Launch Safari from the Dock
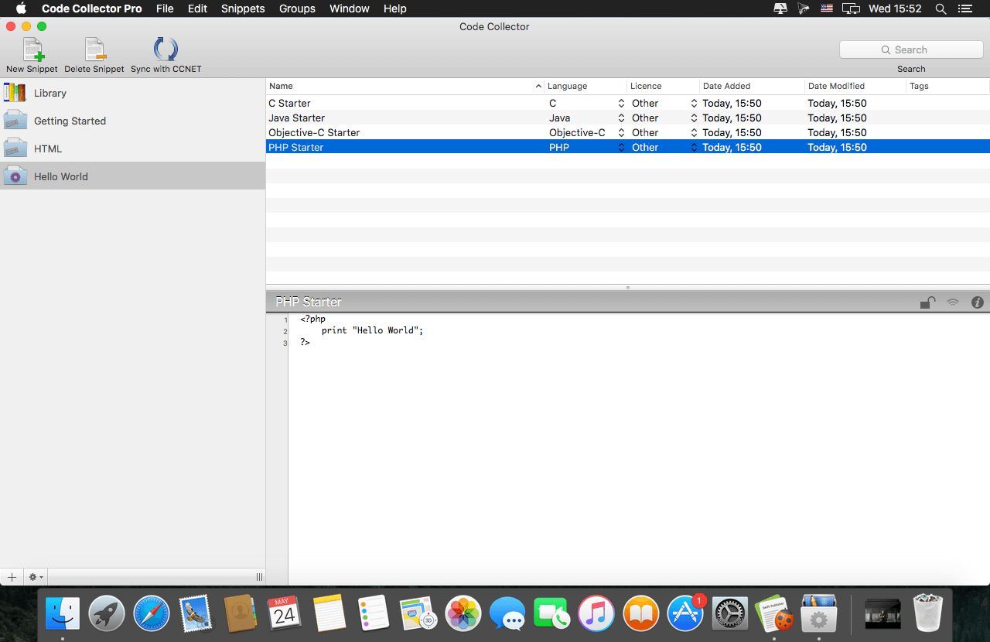990x642 pixels. (152, 614)
